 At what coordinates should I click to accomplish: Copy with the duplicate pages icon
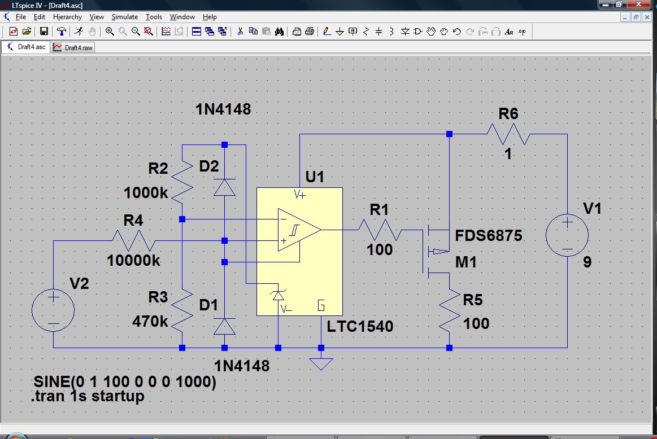pos(253,32)
